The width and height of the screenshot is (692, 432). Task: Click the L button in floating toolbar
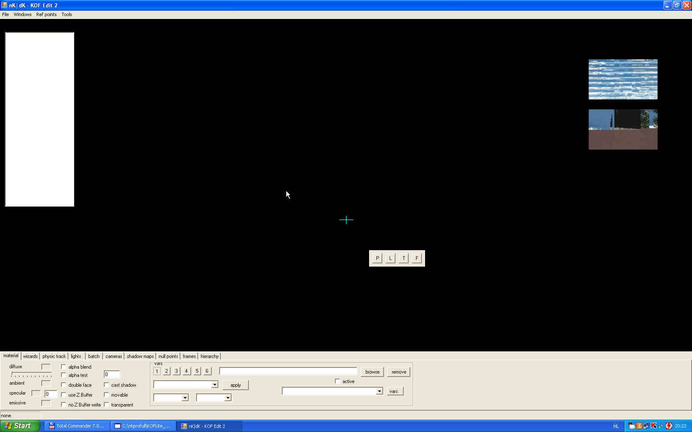[x=390, y=258]
